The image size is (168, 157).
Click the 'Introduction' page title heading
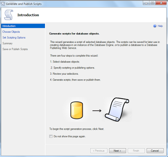click(x=28, y=15)
